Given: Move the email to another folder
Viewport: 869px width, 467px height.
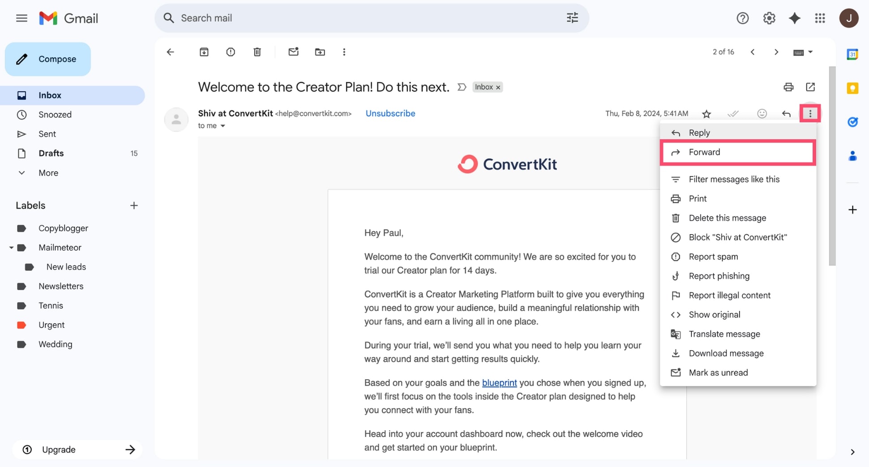Looking at the screenshot, I should [x=320, y=52].
